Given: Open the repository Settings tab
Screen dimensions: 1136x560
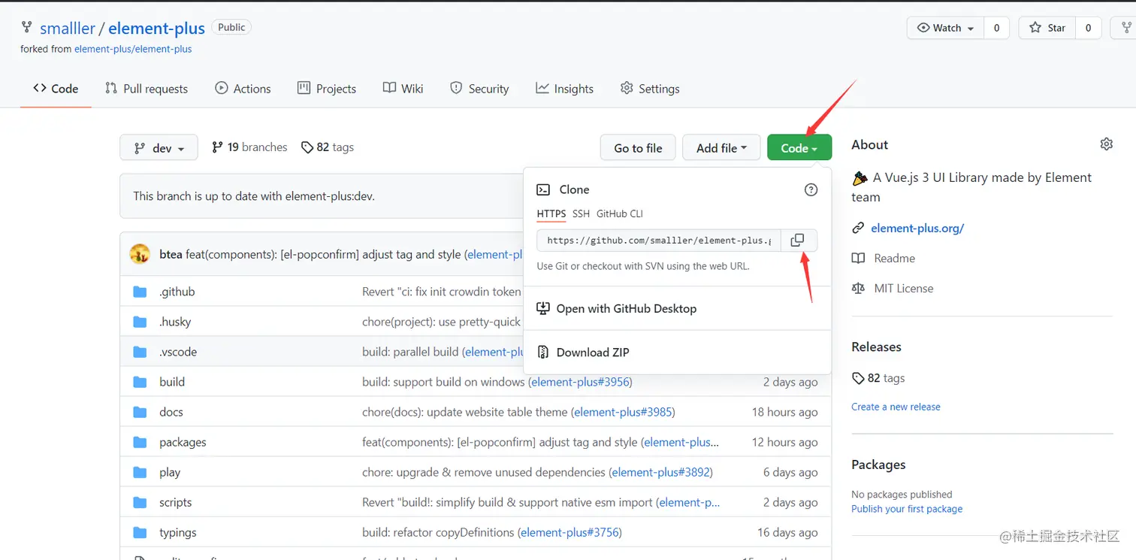Looking at the screenshot, I should coord(650,88).
